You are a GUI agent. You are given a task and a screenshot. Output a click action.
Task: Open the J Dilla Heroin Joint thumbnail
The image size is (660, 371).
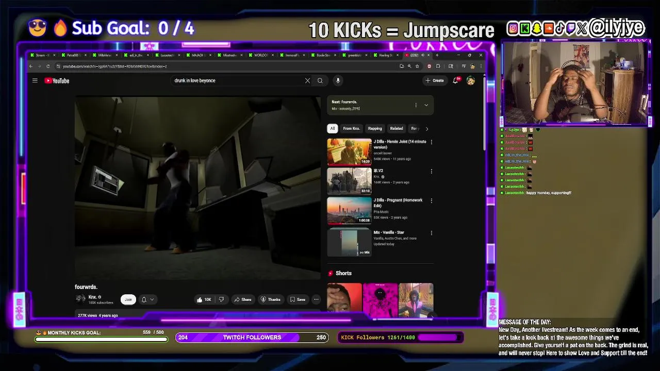pos(349,151)
